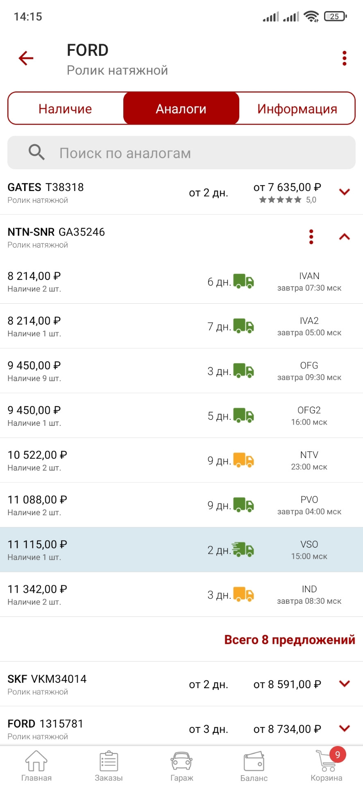Expand the GATES T38318 offers
Image resolution: width=363 pixels, height=787 pixels.
345,192
